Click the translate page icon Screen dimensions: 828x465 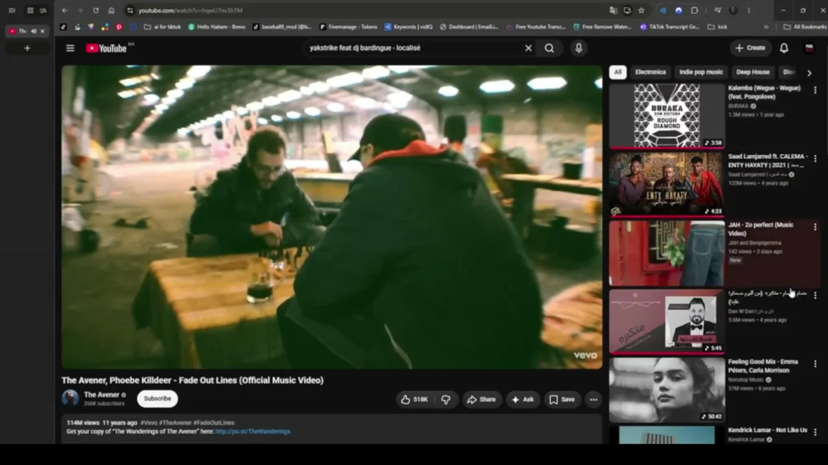(613, 10)
